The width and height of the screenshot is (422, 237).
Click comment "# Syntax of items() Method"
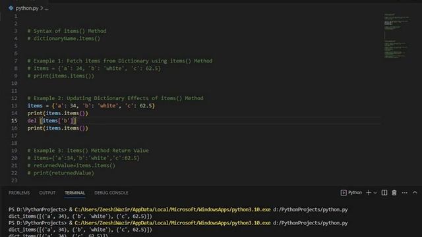click(x=67, y=31)
